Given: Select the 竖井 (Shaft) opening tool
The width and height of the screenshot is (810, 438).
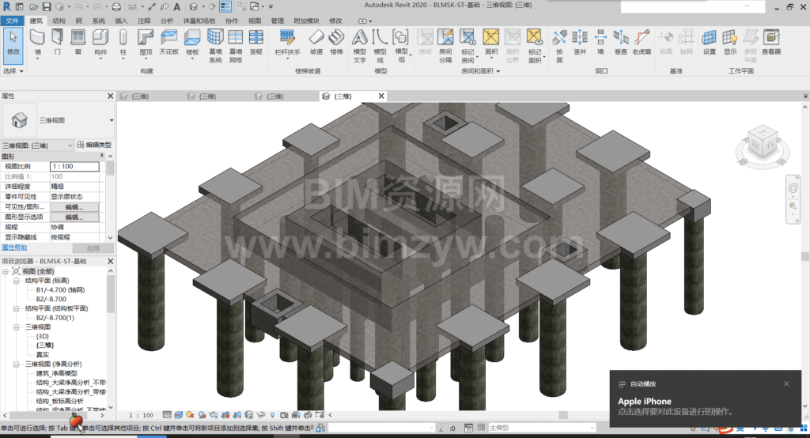Looking at the screenshot, I should coord(580,43).
